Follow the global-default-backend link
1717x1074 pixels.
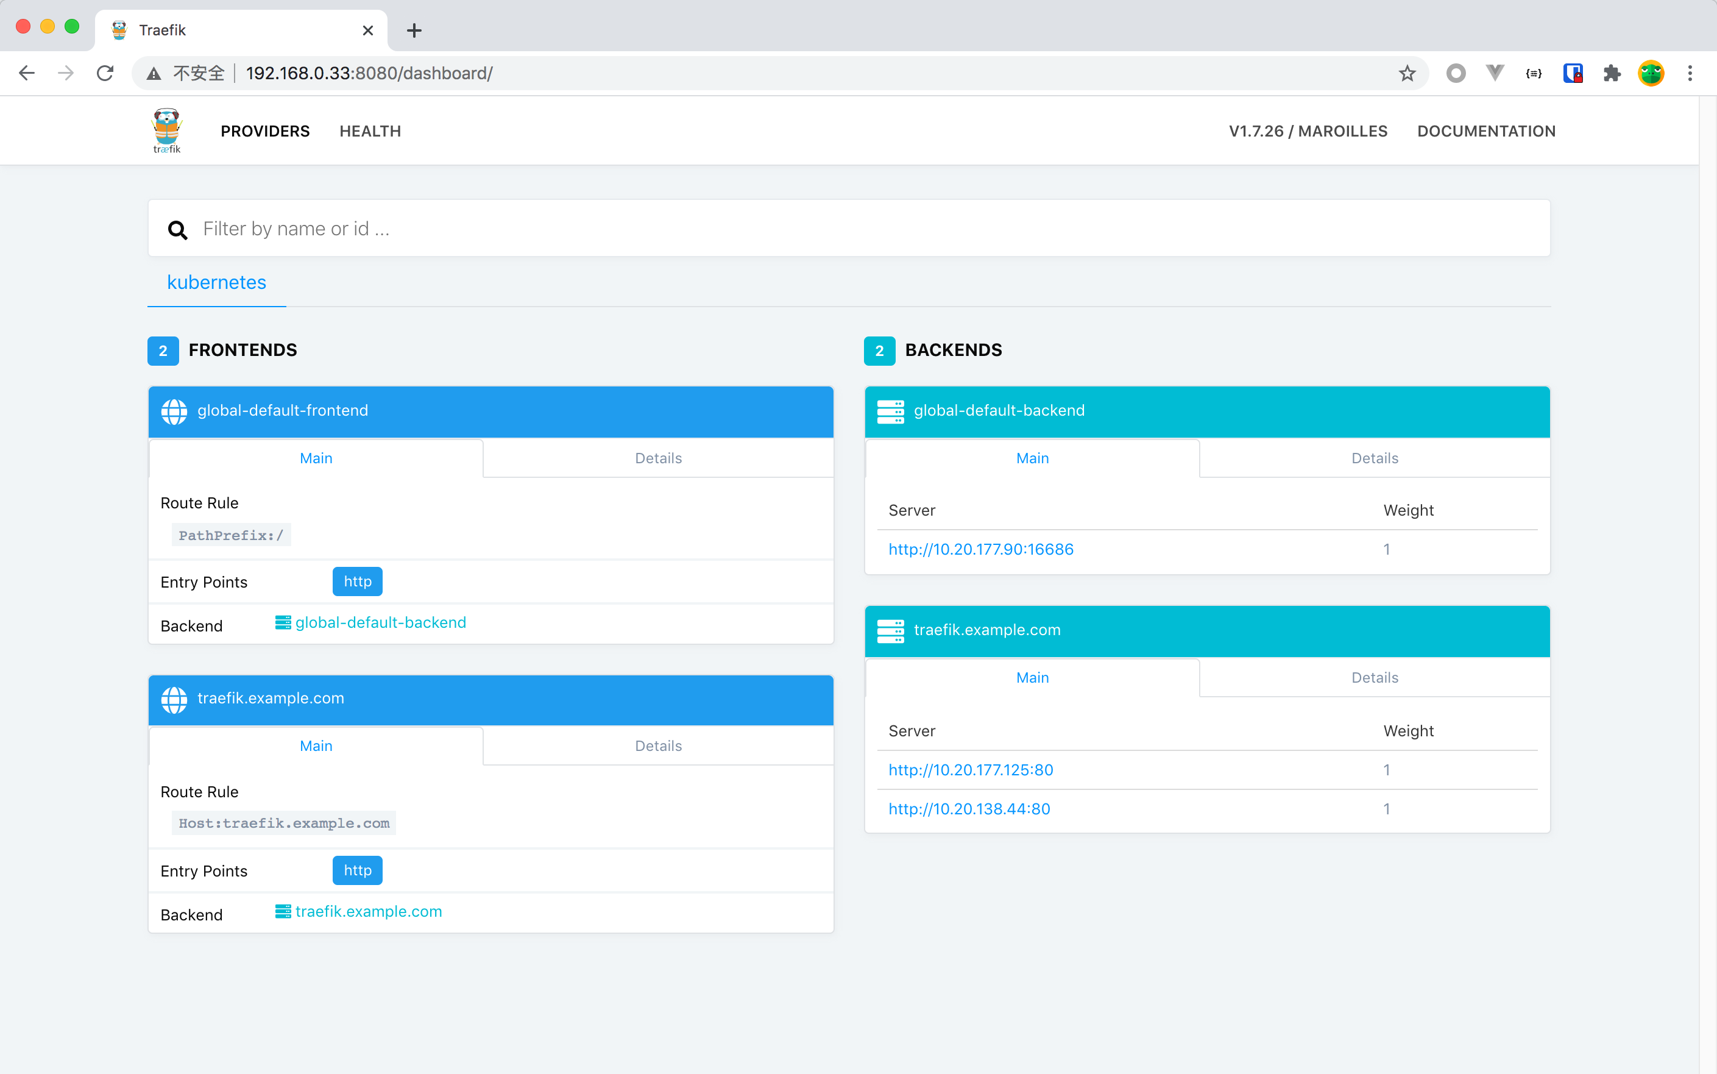[x=380, y=623]
